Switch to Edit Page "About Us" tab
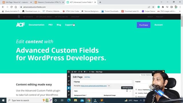Image resolution: width=183 pixels, height=103 pixels. pos(17,2)
